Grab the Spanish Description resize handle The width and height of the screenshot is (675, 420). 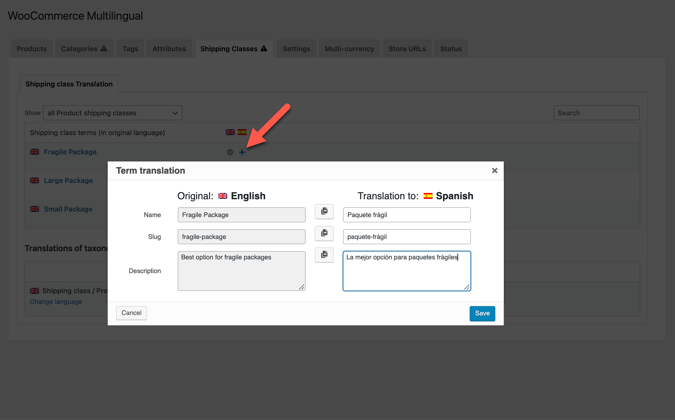467,287
